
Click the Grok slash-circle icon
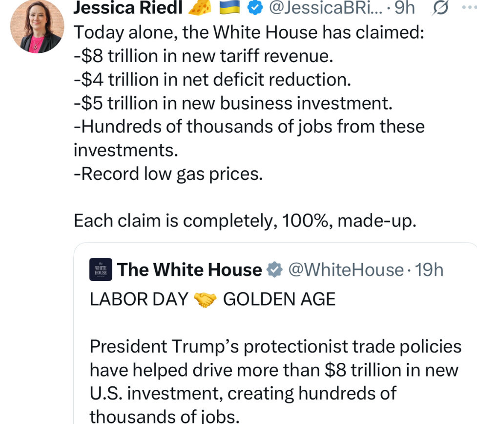click(440, 8)
